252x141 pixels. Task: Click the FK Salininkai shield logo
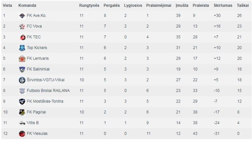(22, 69)
